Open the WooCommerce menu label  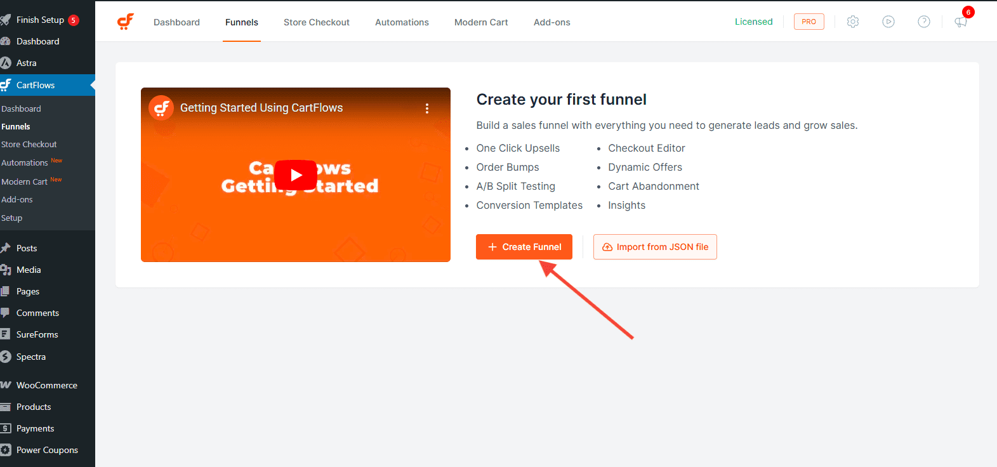(x=47, y=385)
